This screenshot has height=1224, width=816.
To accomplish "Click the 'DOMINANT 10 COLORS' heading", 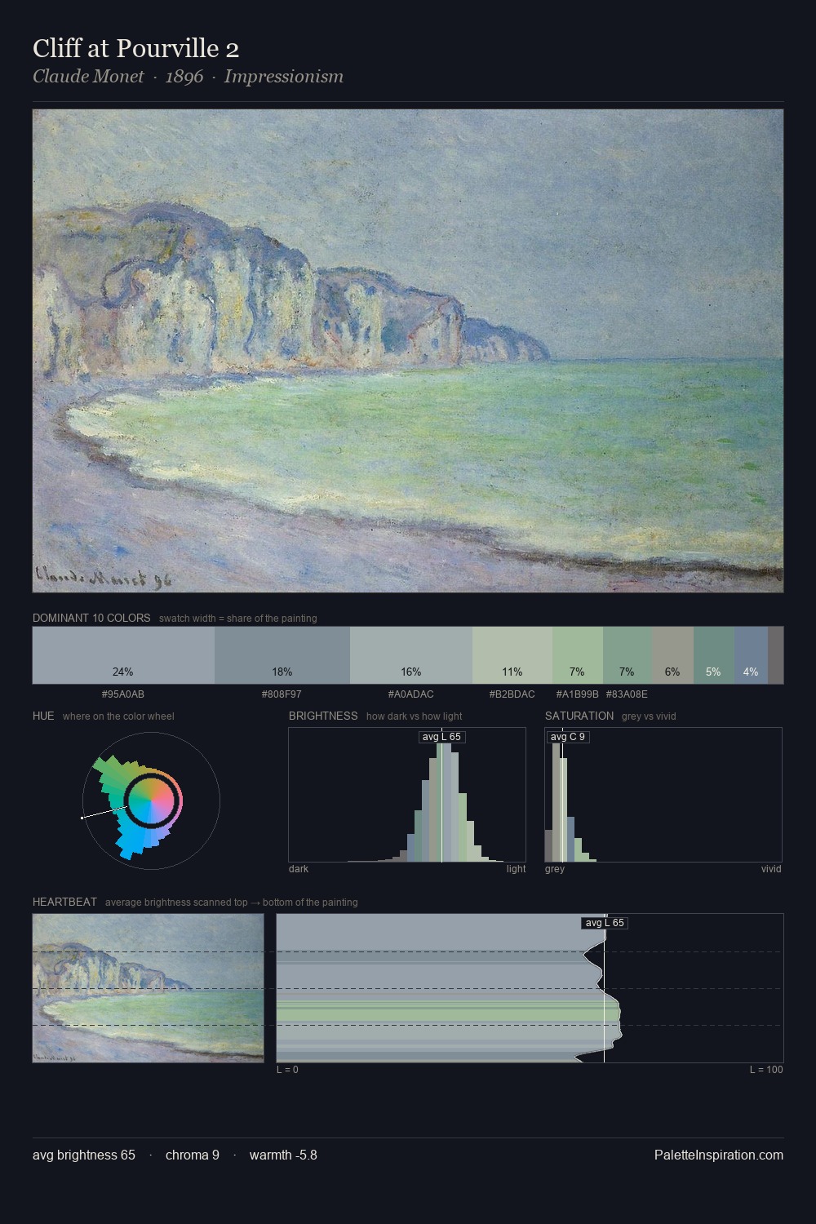I will coord(91,618).
